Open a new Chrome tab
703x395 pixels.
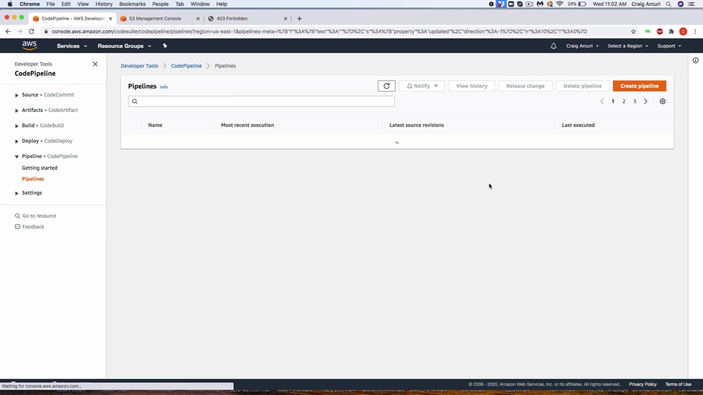pyautogui.click(x=299, y=19)
